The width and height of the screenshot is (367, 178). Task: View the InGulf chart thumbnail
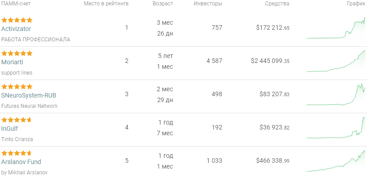(x=336, y=128)
